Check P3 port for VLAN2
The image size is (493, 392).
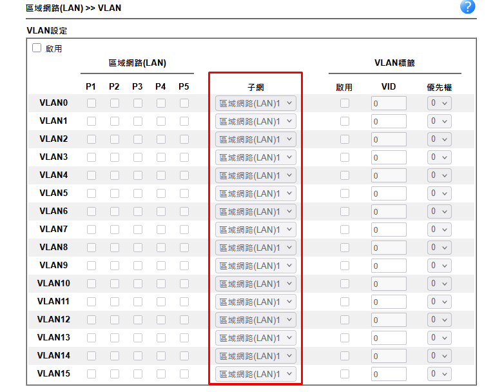pos(137,139)
